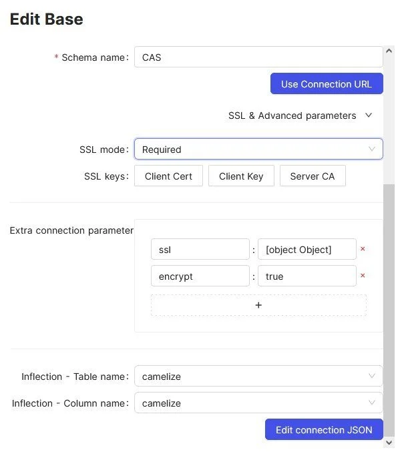
Task: Click the ssl parameter key field
Action: (200, 250)
